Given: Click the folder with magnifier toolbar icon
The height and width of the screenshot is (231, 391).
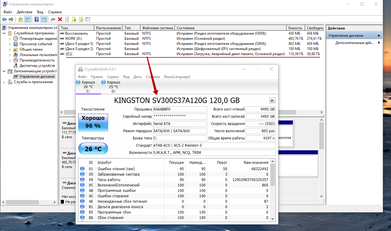Looking at the screenshot, I should click(x=81, y=19).
